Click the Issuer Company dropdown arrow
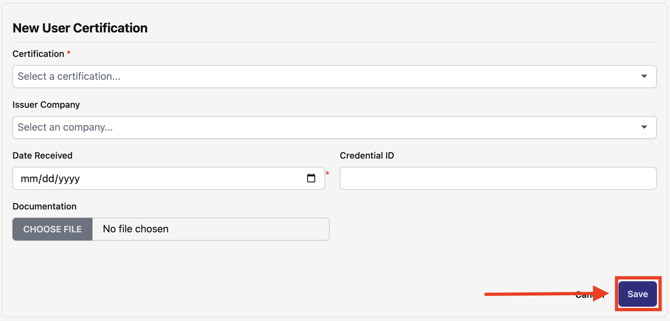 (x=644, y=127)
